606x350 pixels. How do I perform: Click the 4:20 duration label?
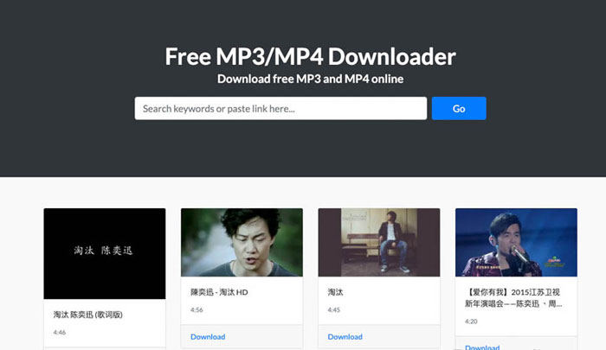471,321
